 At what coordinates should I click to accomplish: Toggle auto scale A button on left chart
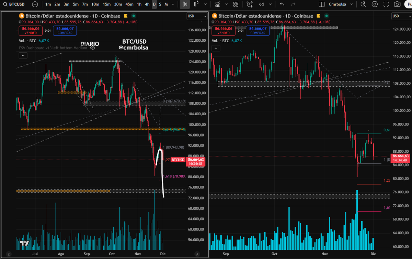(x=197, y=254)
